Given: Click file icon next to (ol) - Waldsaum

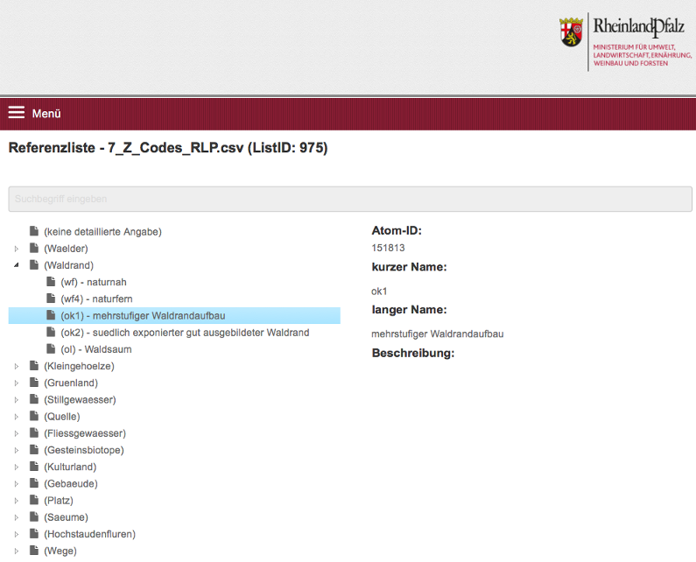Looking at the screenshot, I should tap(52, 349).
